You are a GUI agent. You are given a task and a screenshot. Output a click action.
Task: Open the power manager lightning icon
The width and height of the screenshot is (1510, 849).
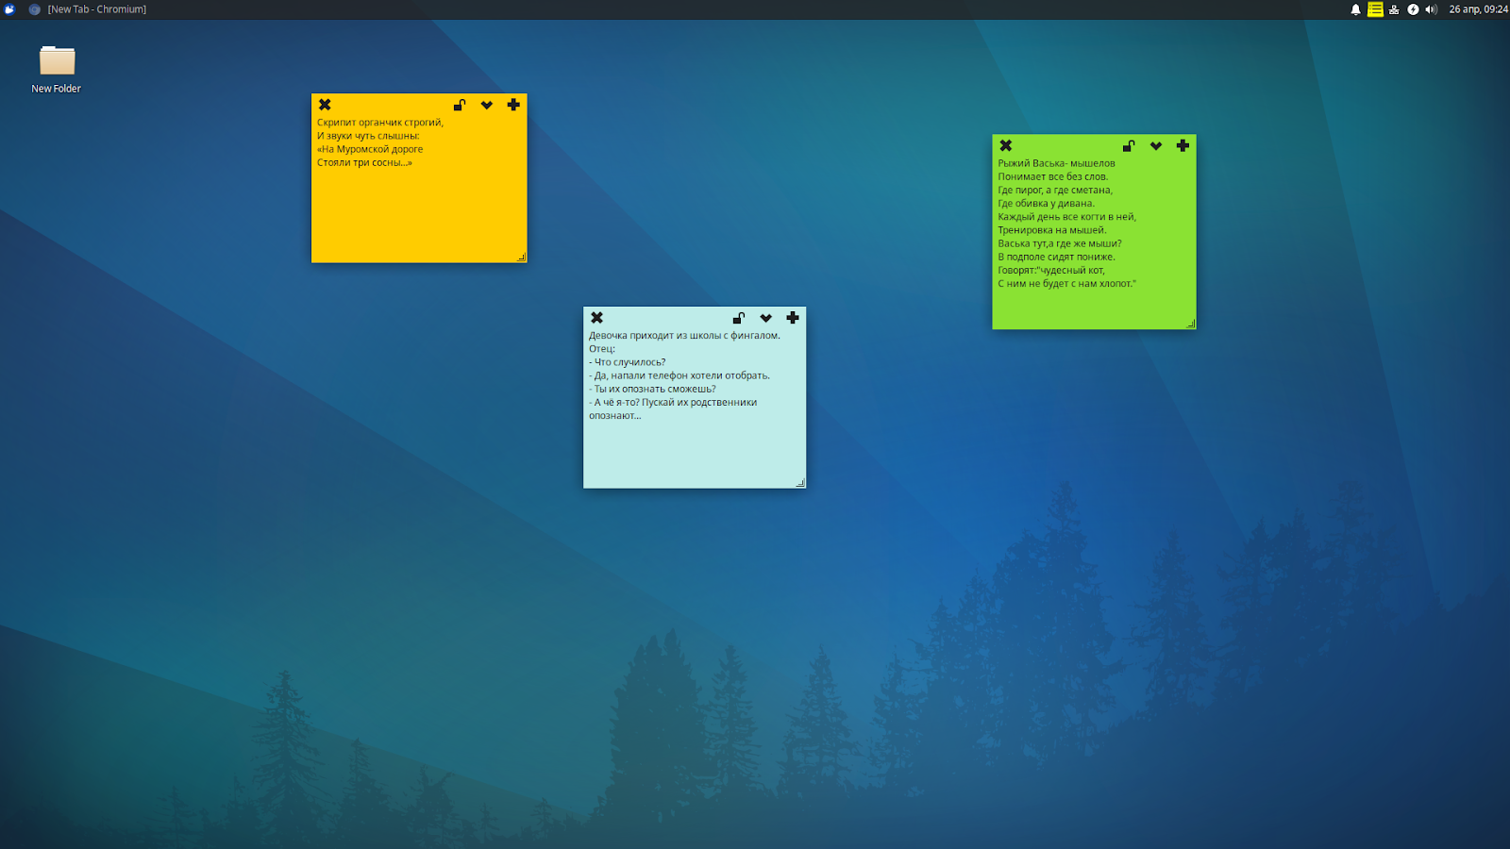point(1413,8)
